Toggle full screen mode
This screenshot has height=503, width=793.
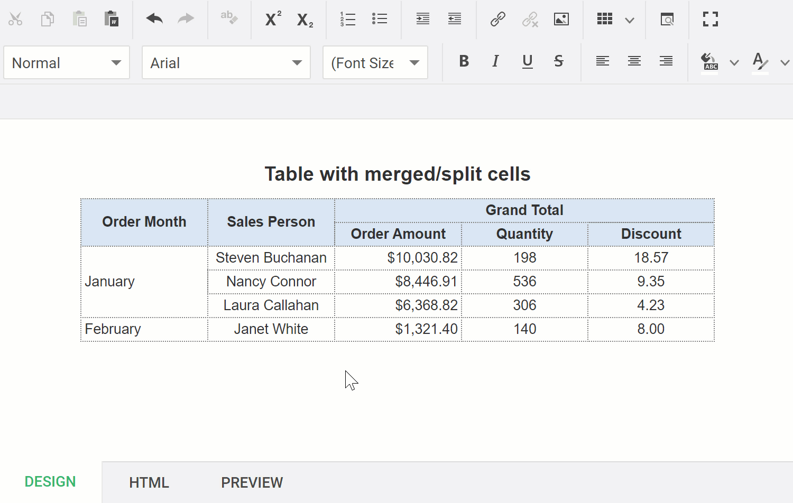710,20
